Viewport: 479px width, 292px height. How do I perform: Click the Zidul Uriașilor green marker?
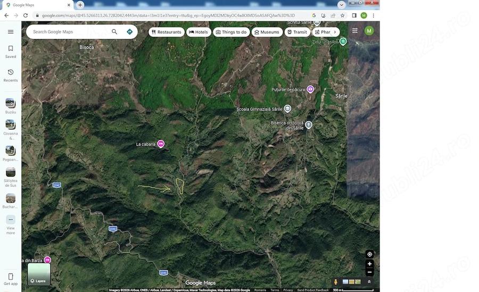(x=343, y=41)
